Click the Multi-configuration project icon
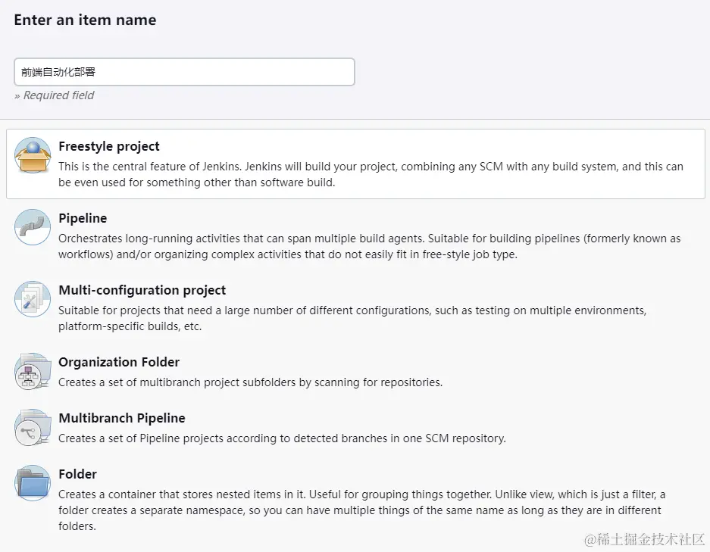710x552 pixels. (33, 299)
